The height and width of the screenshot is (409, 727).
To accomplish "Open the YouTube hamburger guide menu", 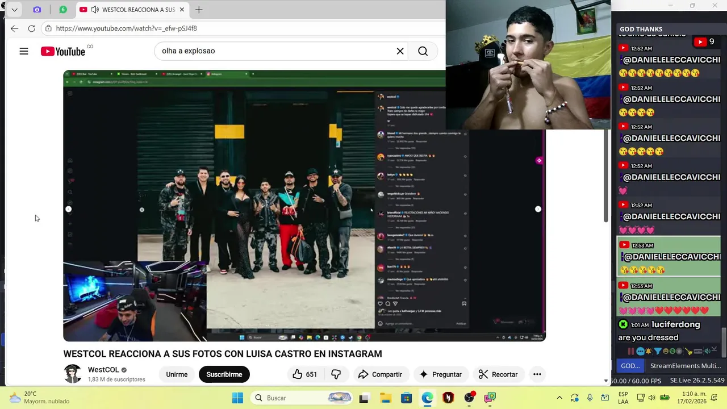I will coord(23,51).
